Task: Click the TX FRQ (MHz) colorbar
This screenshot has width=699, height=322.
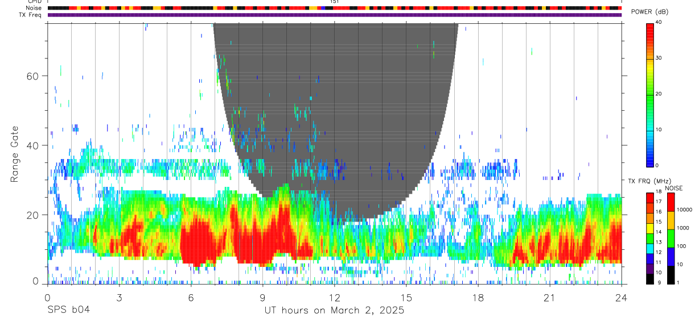Action: click(650, 238)
